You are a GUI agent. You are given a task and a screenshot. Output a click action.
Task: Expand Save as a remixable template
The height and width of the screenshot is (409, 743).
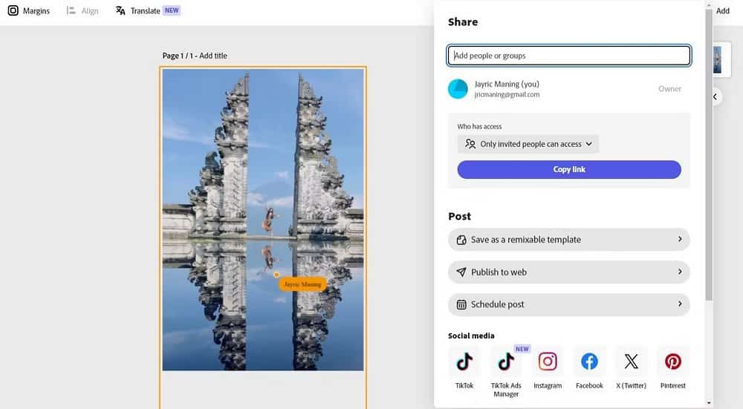[568, 240]
